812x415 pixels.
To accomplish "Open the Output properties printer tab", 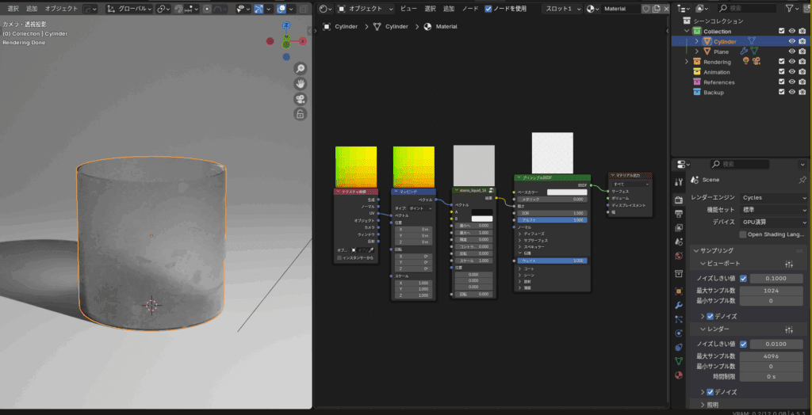I will coord(679,213).
